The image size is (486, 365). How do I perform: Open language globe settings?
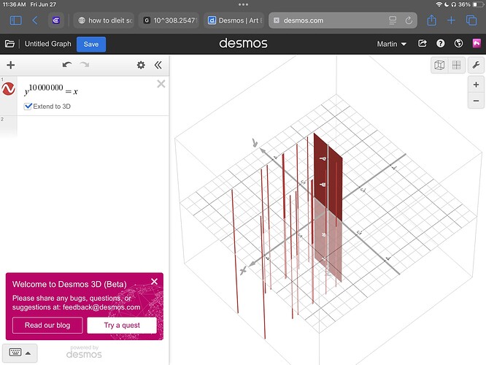459,43
